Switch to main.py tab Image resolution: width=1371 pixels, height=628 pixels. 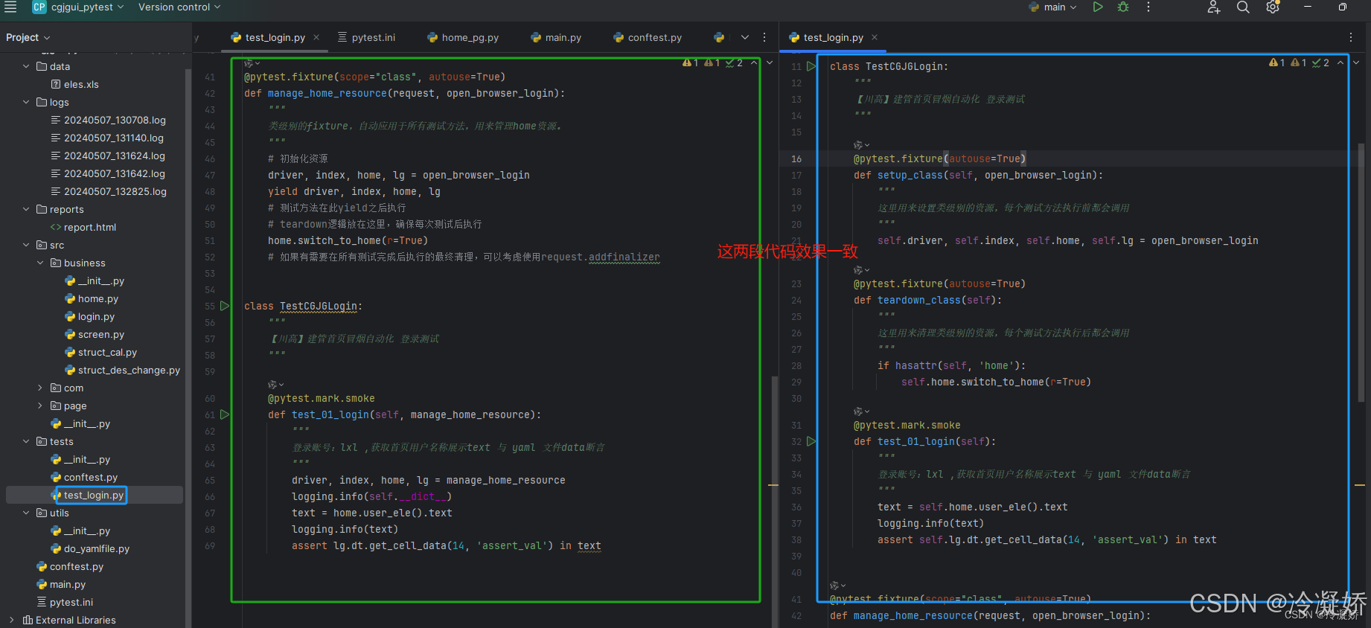click(x=556, y=37)
